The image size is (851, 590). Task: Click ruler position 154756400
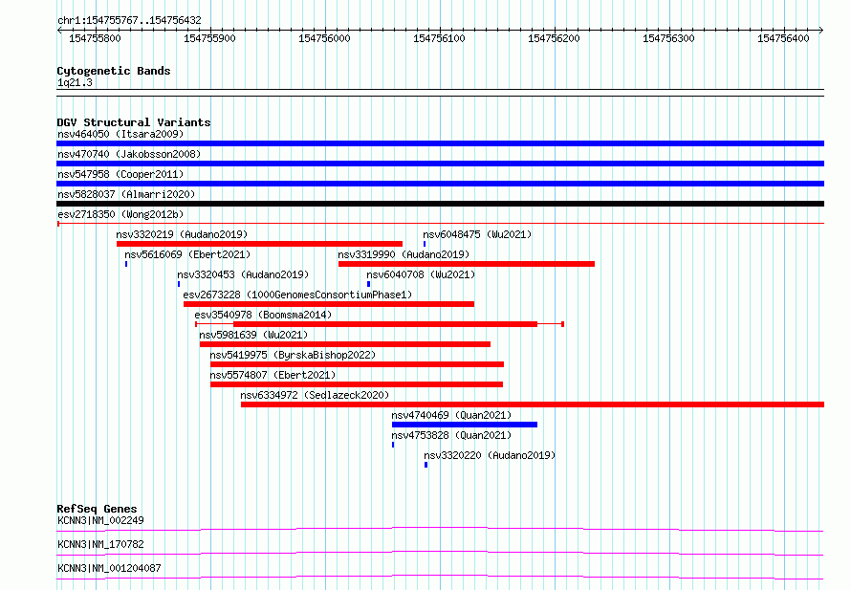pyautogui.click(x=783, y=38)
